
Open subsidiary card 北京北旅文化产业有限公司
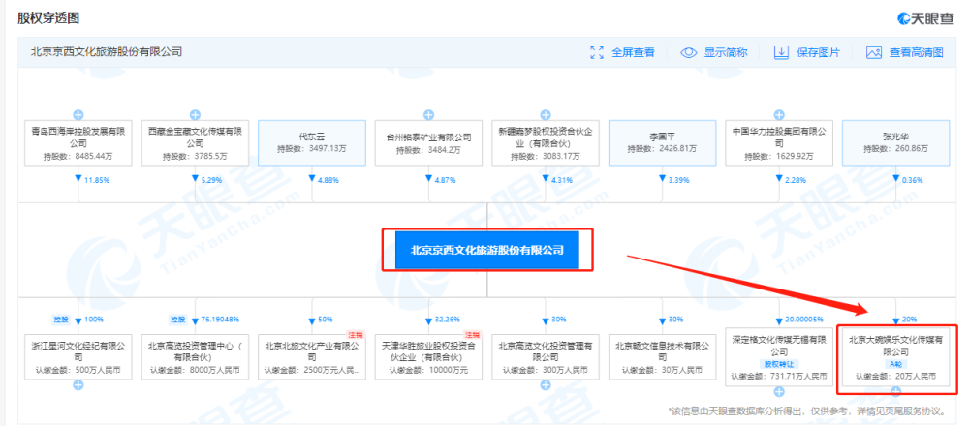pyautogui.click(x=311, y=357)
